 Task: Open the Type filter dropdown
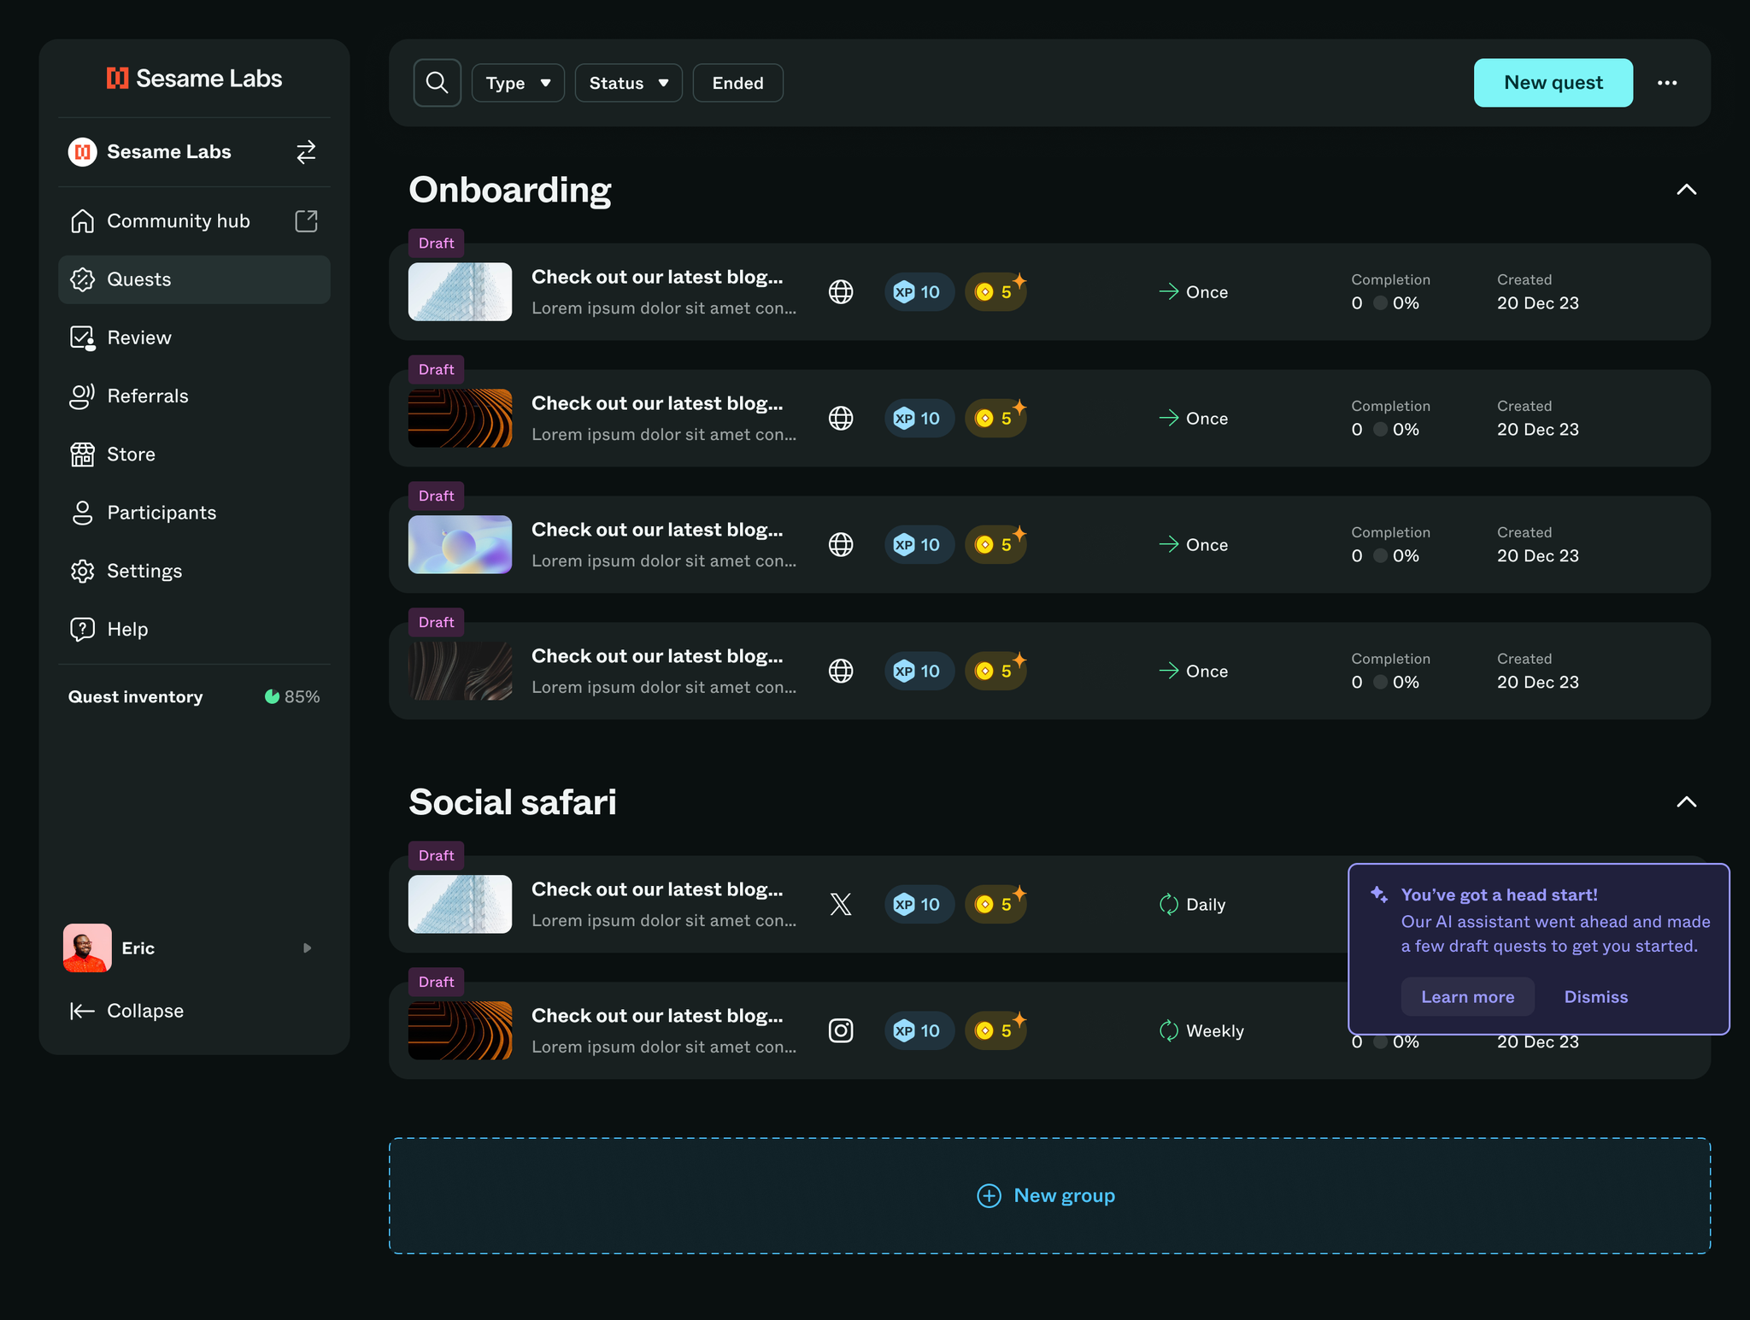pyautogui.click(x=518, y=83)
